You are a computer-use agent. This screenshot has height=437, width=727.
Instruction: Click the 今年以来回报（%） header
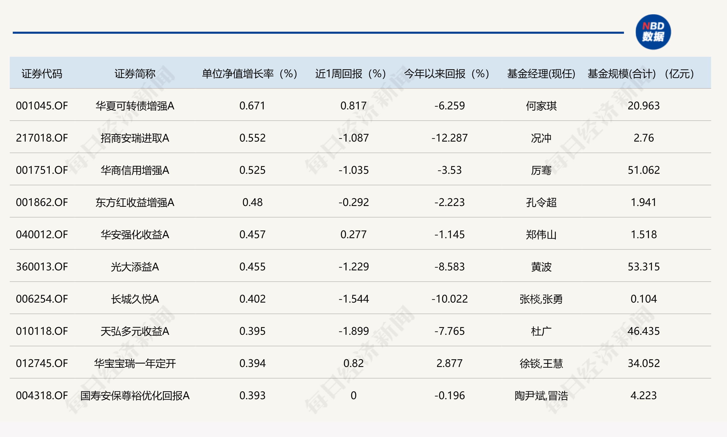click(x=447, y=74)
